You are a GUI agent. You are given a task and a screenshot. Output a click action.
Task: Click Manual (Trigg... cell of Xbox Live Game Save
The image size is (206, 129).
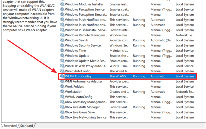tap(161, 112)
